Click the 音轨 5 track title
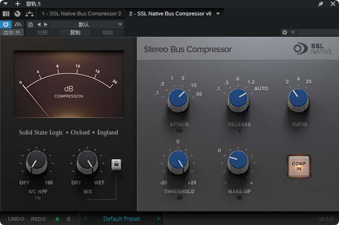This screenshot has height=225, width=339. point(34,4)
